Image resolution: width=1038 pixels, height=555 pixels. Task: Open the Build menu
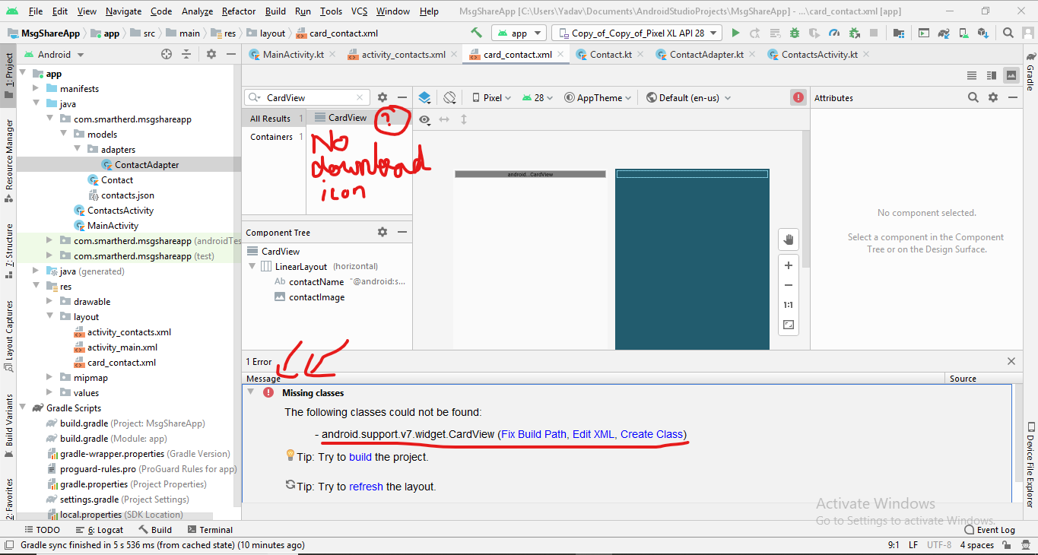[x=276, y=11]
